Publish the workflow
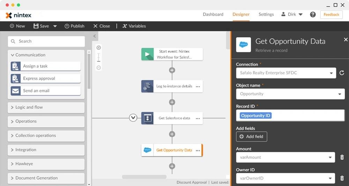Viewport: 349px width, 186px height. (x=75, y=26)
